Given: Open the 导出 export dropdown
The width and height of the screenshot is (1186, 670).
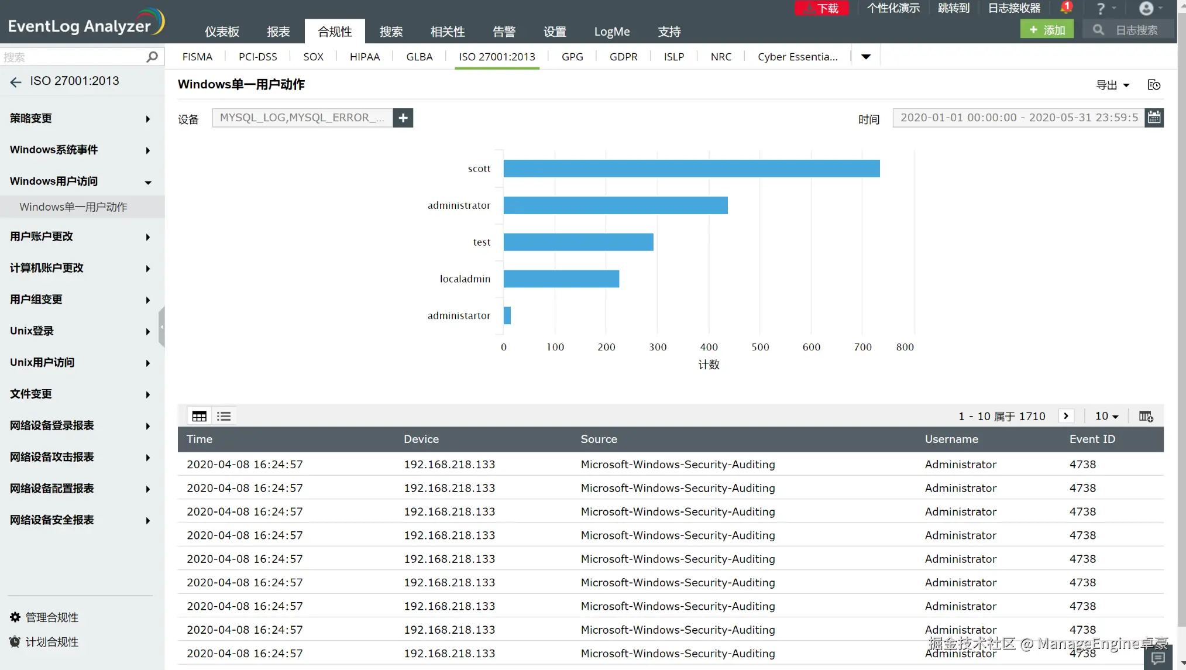Looking at the screenshot, I should pyautogui.click(x=1112, y=85).
